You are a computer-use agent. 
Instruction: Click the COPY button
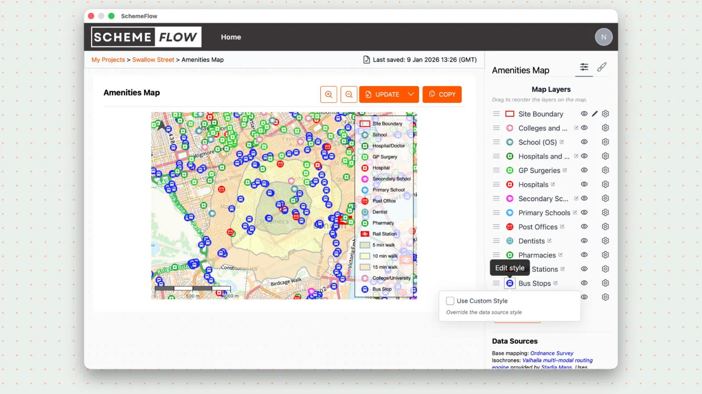click(x=442, y=94)
